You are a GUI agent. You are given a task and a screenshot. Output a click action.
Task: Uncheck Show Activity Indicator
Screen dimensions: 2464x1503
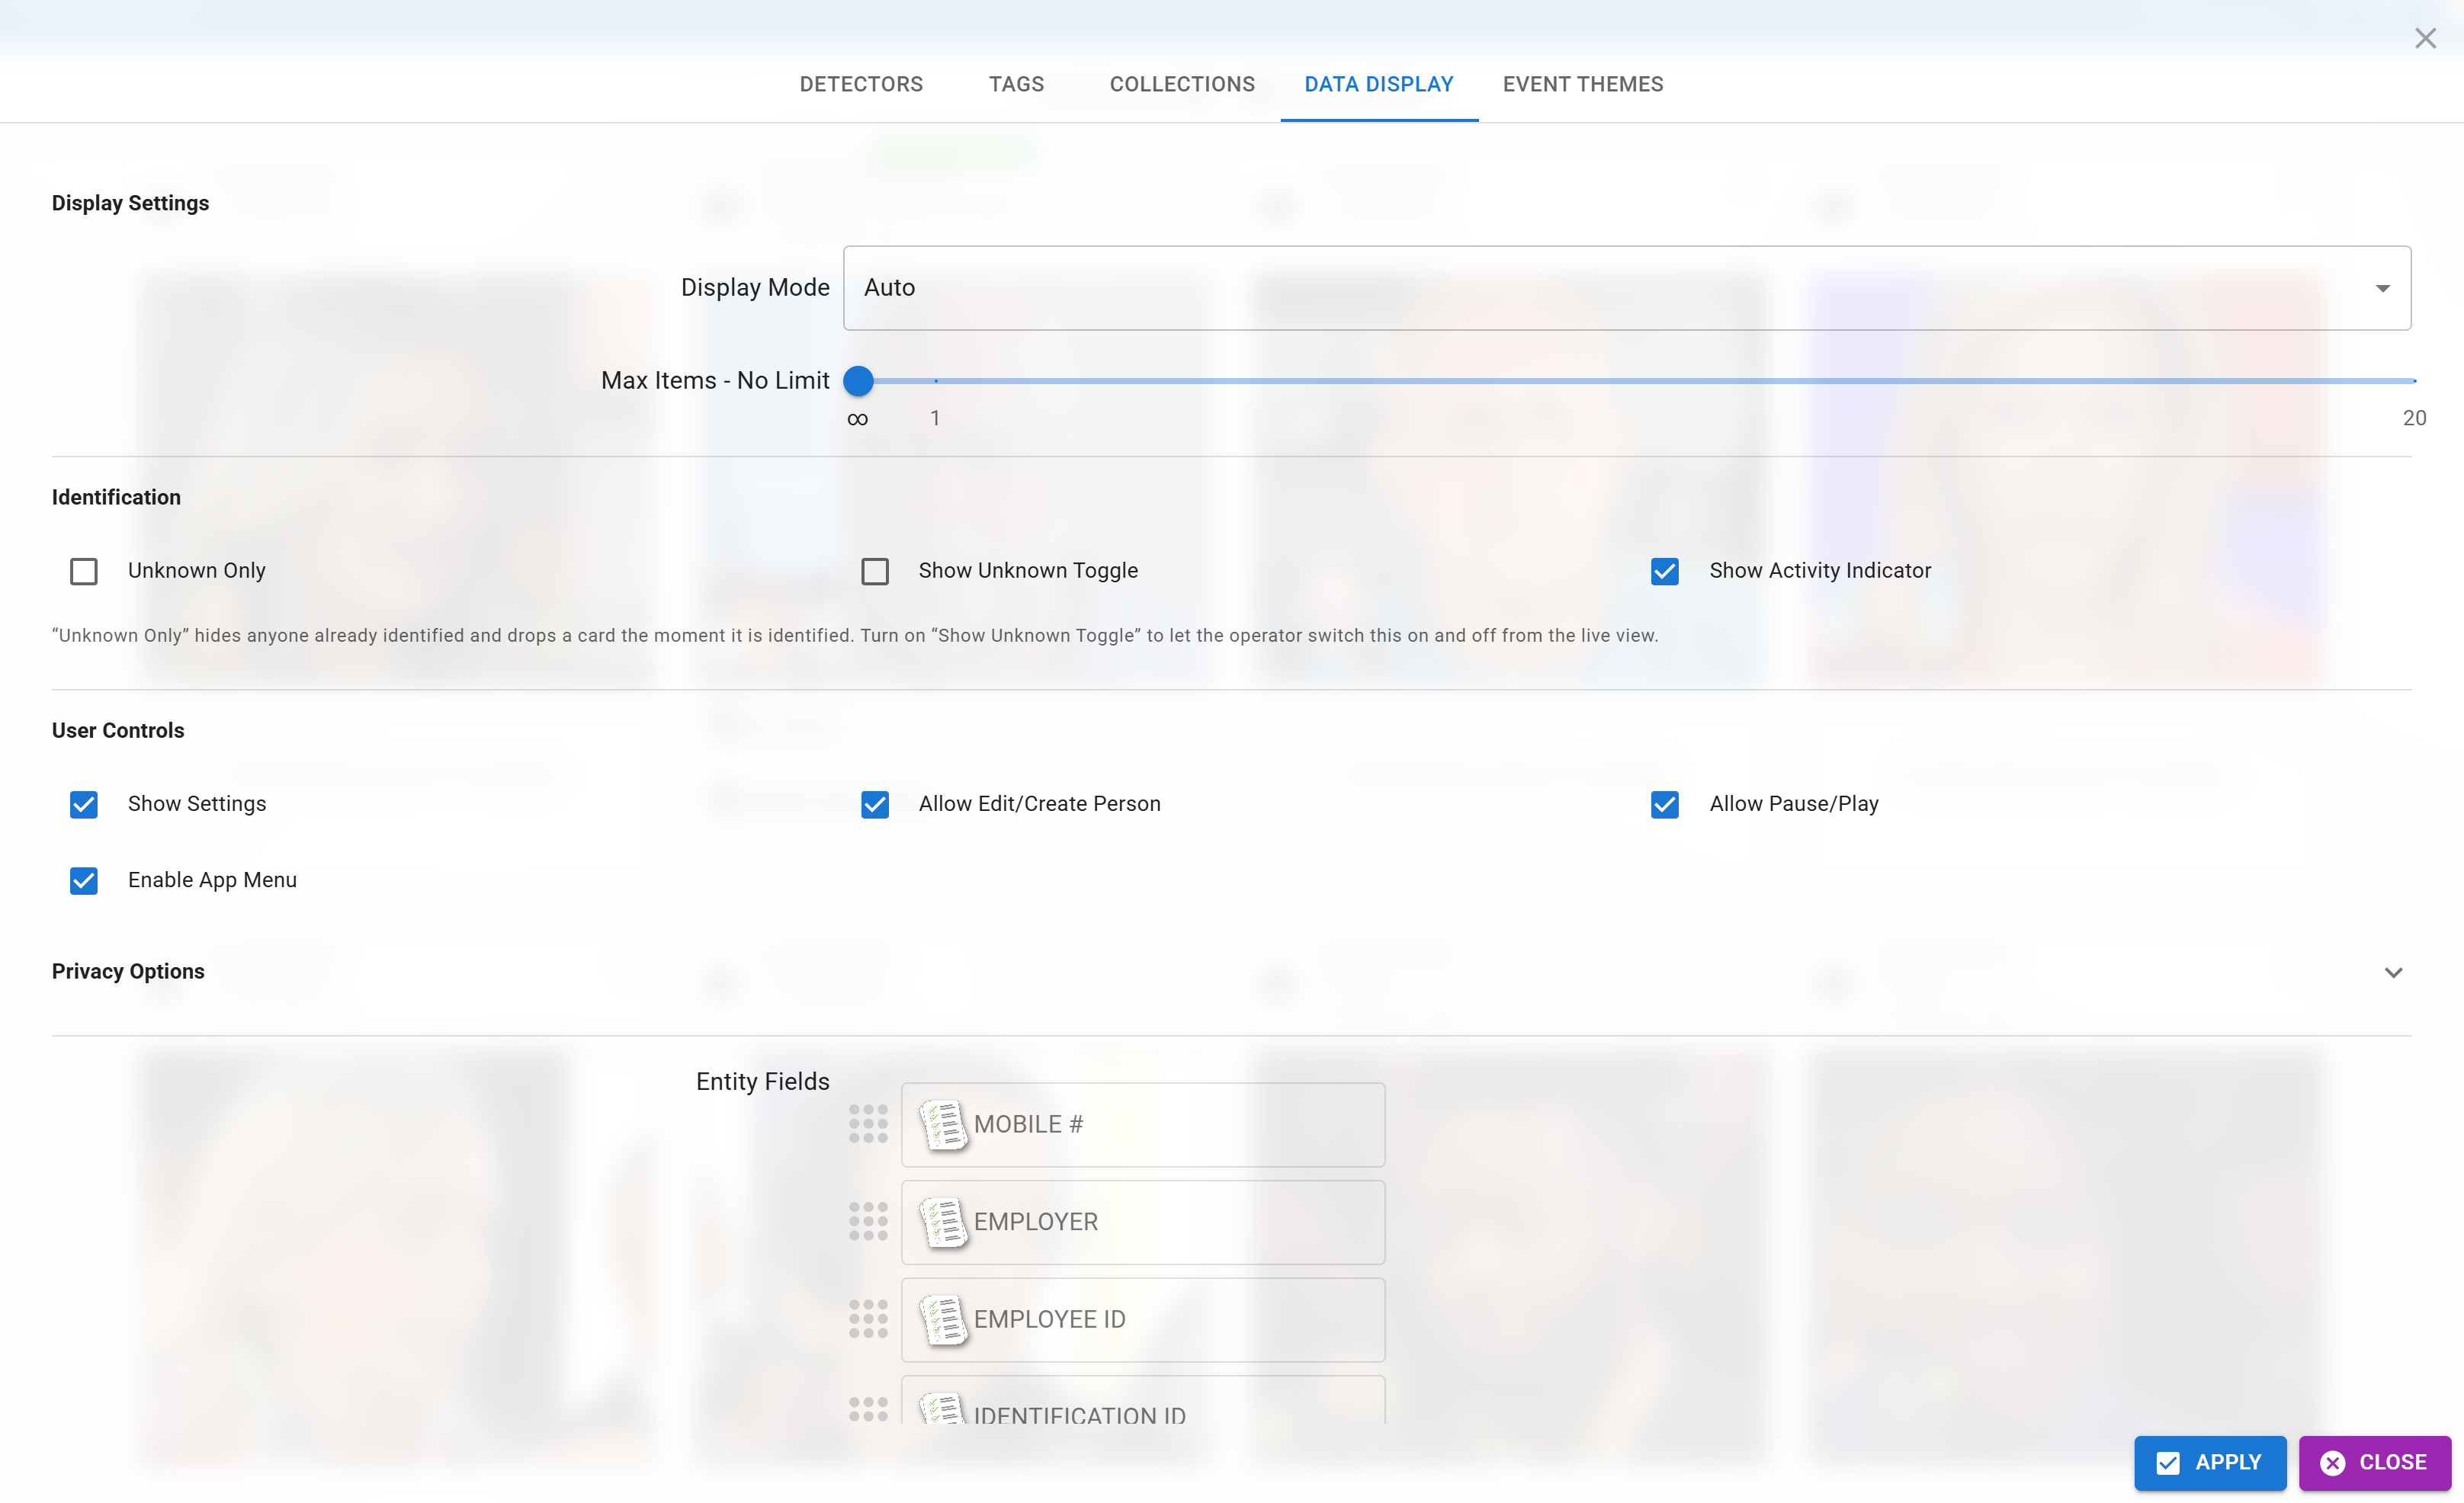1665,571
